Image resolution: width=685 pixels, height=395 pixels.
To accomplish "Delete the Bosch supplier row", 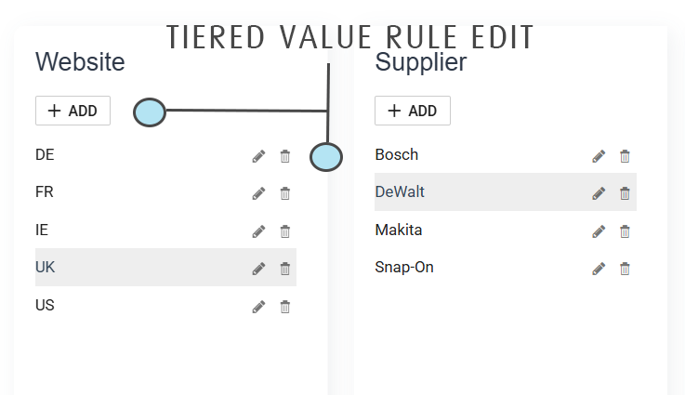I will 625,156.
